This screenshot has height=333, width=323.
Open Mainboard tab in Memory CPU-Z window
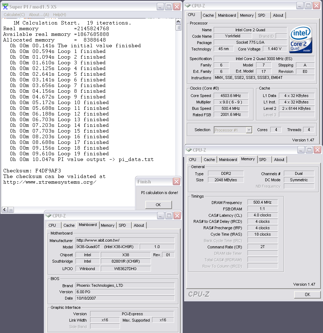[x=228, y=160]
